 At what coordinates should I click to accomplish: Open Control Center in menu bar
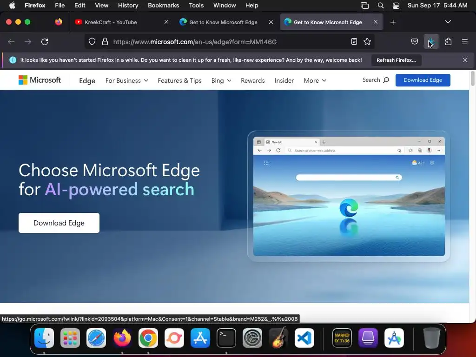(396, 6)
